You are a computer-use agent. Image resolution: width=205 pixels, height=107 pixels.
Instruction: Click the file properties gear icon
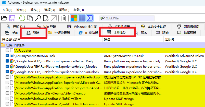tap(46, 18)
